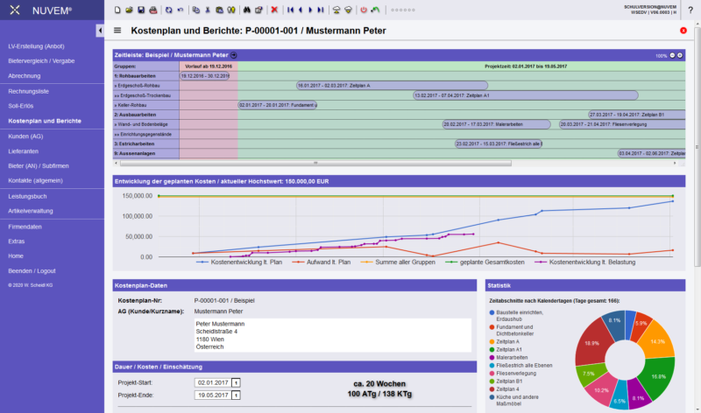Open Extras in the sidebar

pyautogui.click(x=16, y=241)
